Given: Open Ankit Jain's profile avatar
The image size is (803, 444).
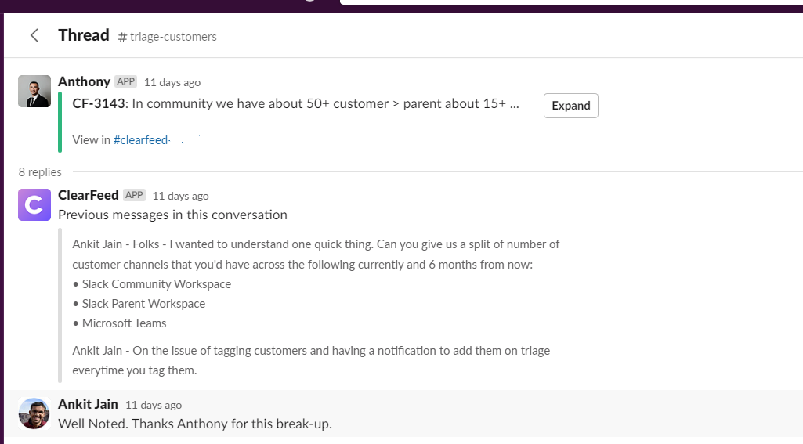Looking at the screenshot, I should pyautogui.click(x=34, y=413).
